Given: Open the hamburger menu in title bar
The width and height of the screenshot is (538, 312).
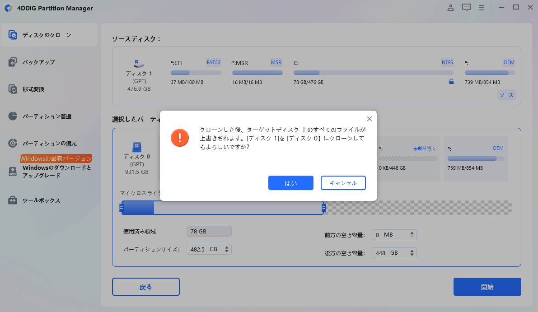Looking at the screenshot, I should point(482,8).
